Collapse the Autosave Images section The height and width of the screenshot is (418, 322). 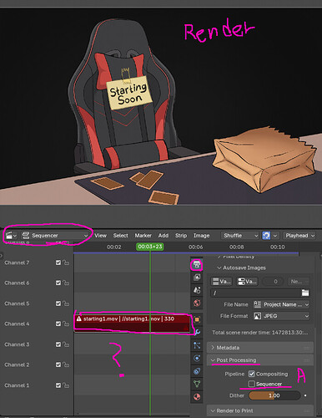(x=241, y=268)
